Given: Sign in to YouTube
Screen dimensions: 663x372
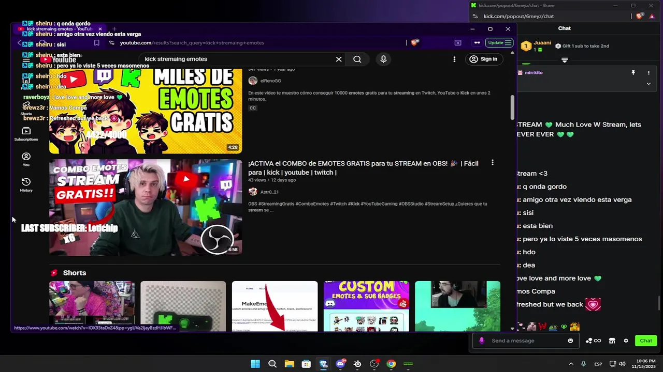Looking at the screenshot, I should pyautogui.click(x=483, y=59).
